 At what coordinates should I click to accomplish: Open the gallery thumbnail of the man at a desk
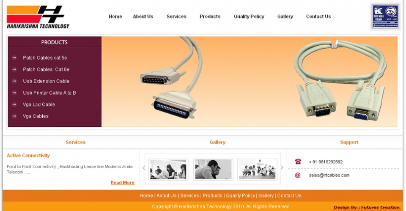click(x=213, y=169)
